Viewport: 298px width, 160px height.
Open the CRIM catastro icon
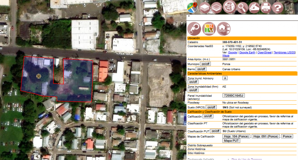point(208,28)
